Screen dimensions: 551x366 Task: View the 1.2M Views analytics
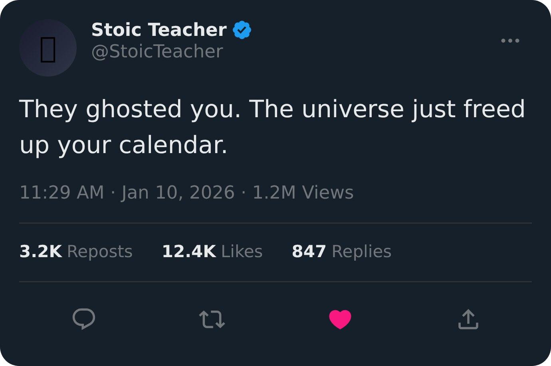303,192
